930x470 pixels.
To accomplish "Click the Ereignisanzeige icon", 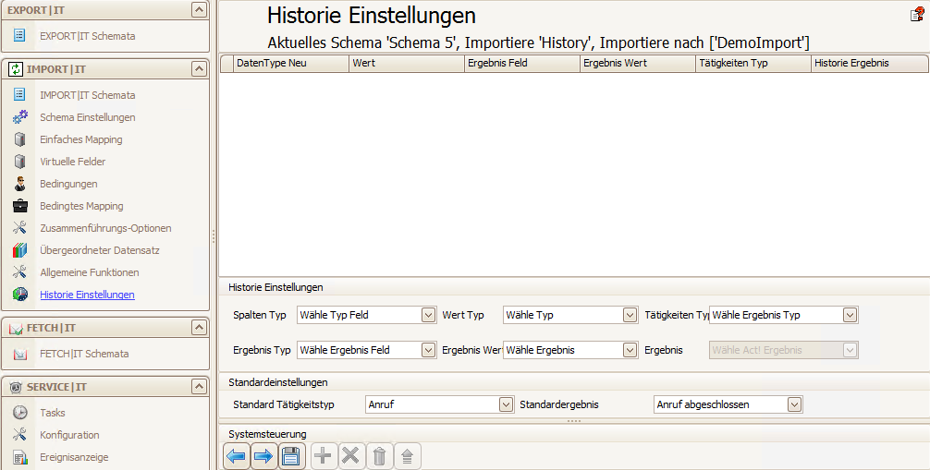I will (19, 457).
